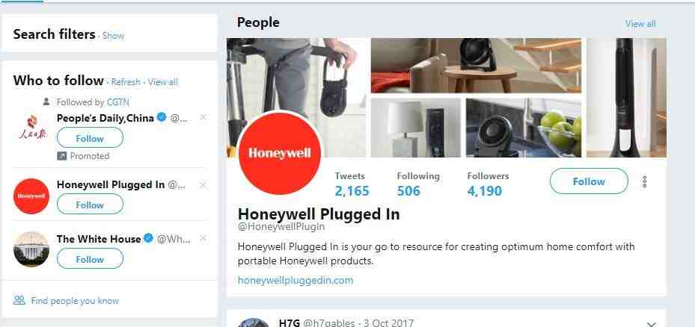Image resolution: width=695 pixels, height=327 pixels.
Task: Refresh the Who to follow list
Action: coord(126,82)
